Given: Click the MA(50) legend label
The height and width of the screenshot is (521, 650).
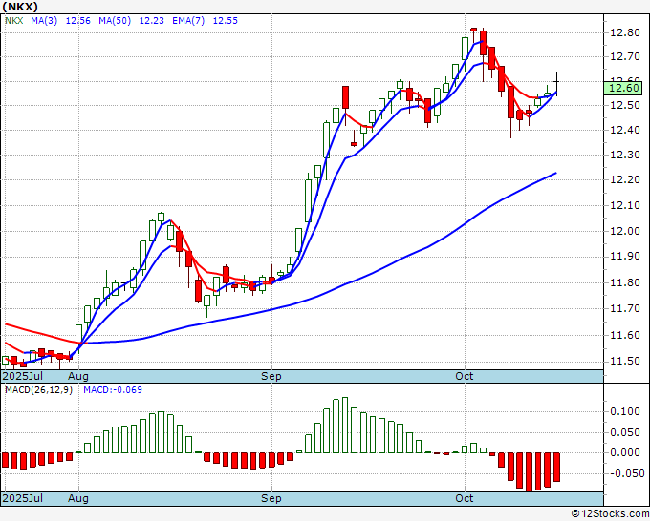Looking at the screenshot, I should click(115, 21).
